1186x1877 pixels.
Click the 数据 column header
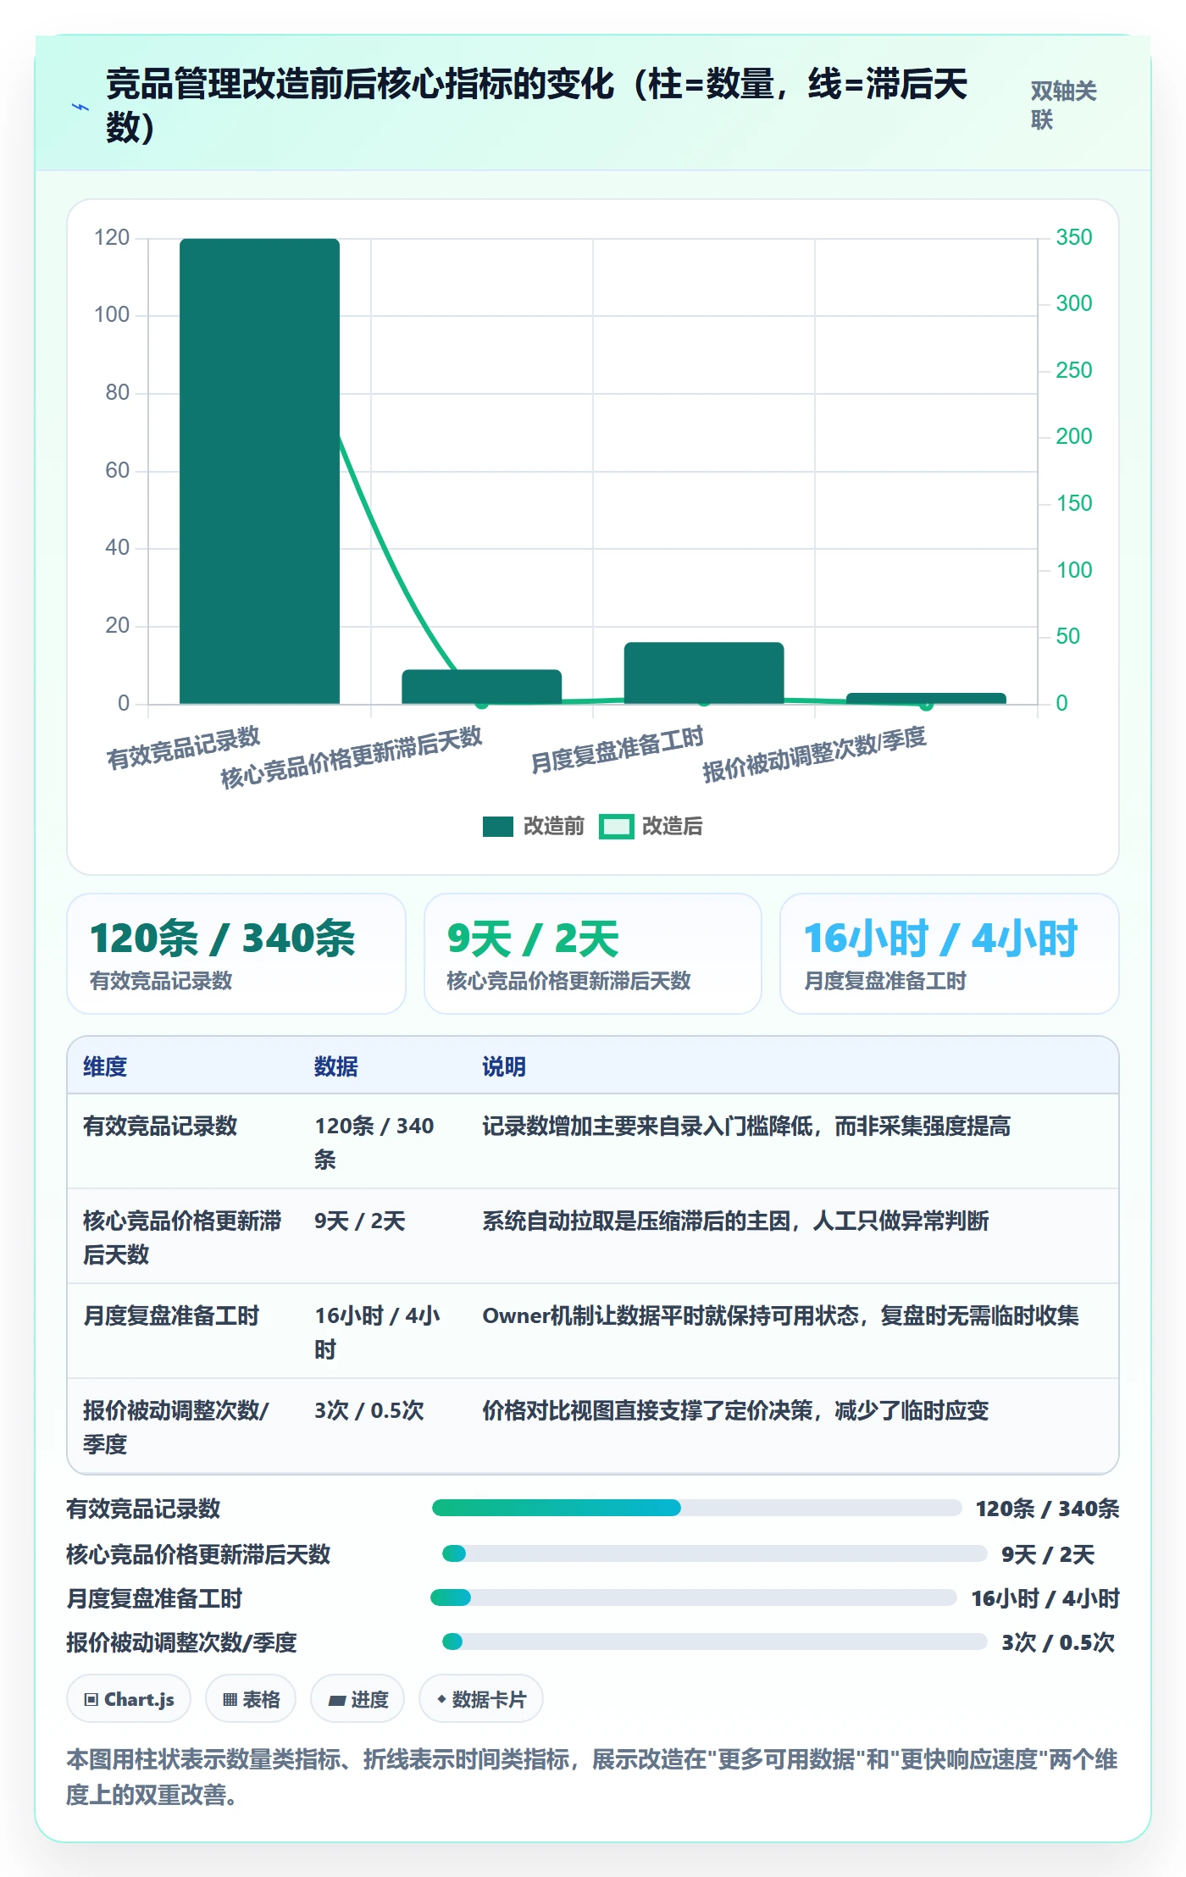pyautogui.click(x=336, y=1066)
